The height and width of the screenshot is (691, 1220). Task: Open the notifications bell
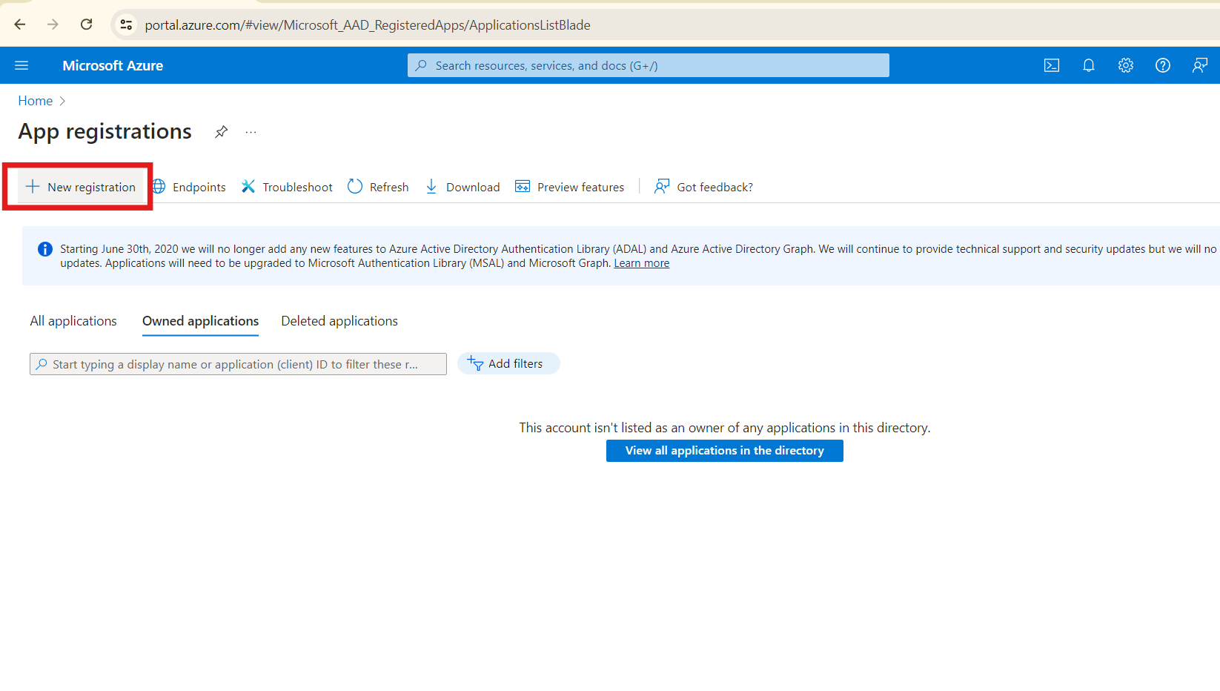tap(1088, 65)
